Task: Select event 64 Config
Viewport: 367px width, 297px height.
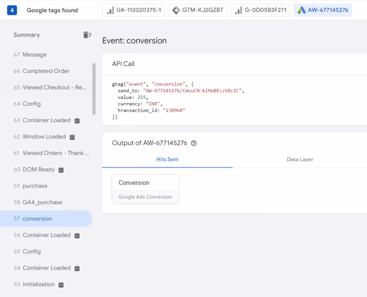Action: 46,104
